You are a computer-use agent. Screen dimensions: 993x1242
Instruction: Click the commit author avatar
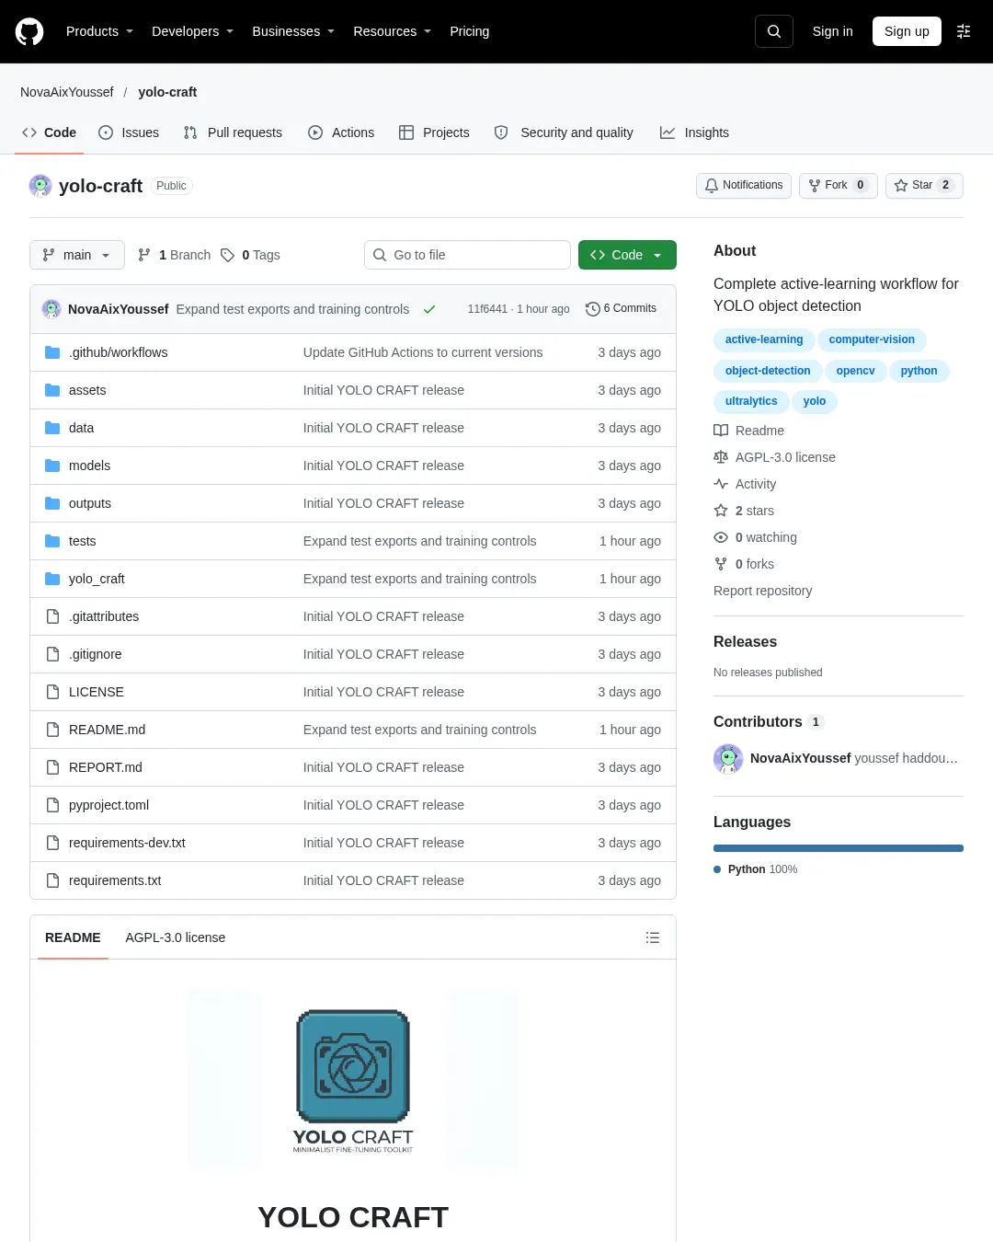pos(51,309)
